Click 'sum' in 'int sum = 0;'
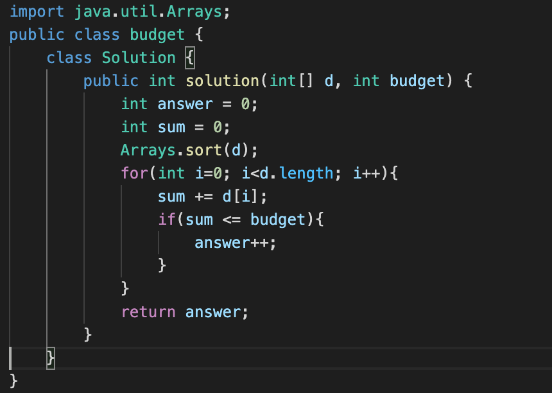 pos(171,128)
